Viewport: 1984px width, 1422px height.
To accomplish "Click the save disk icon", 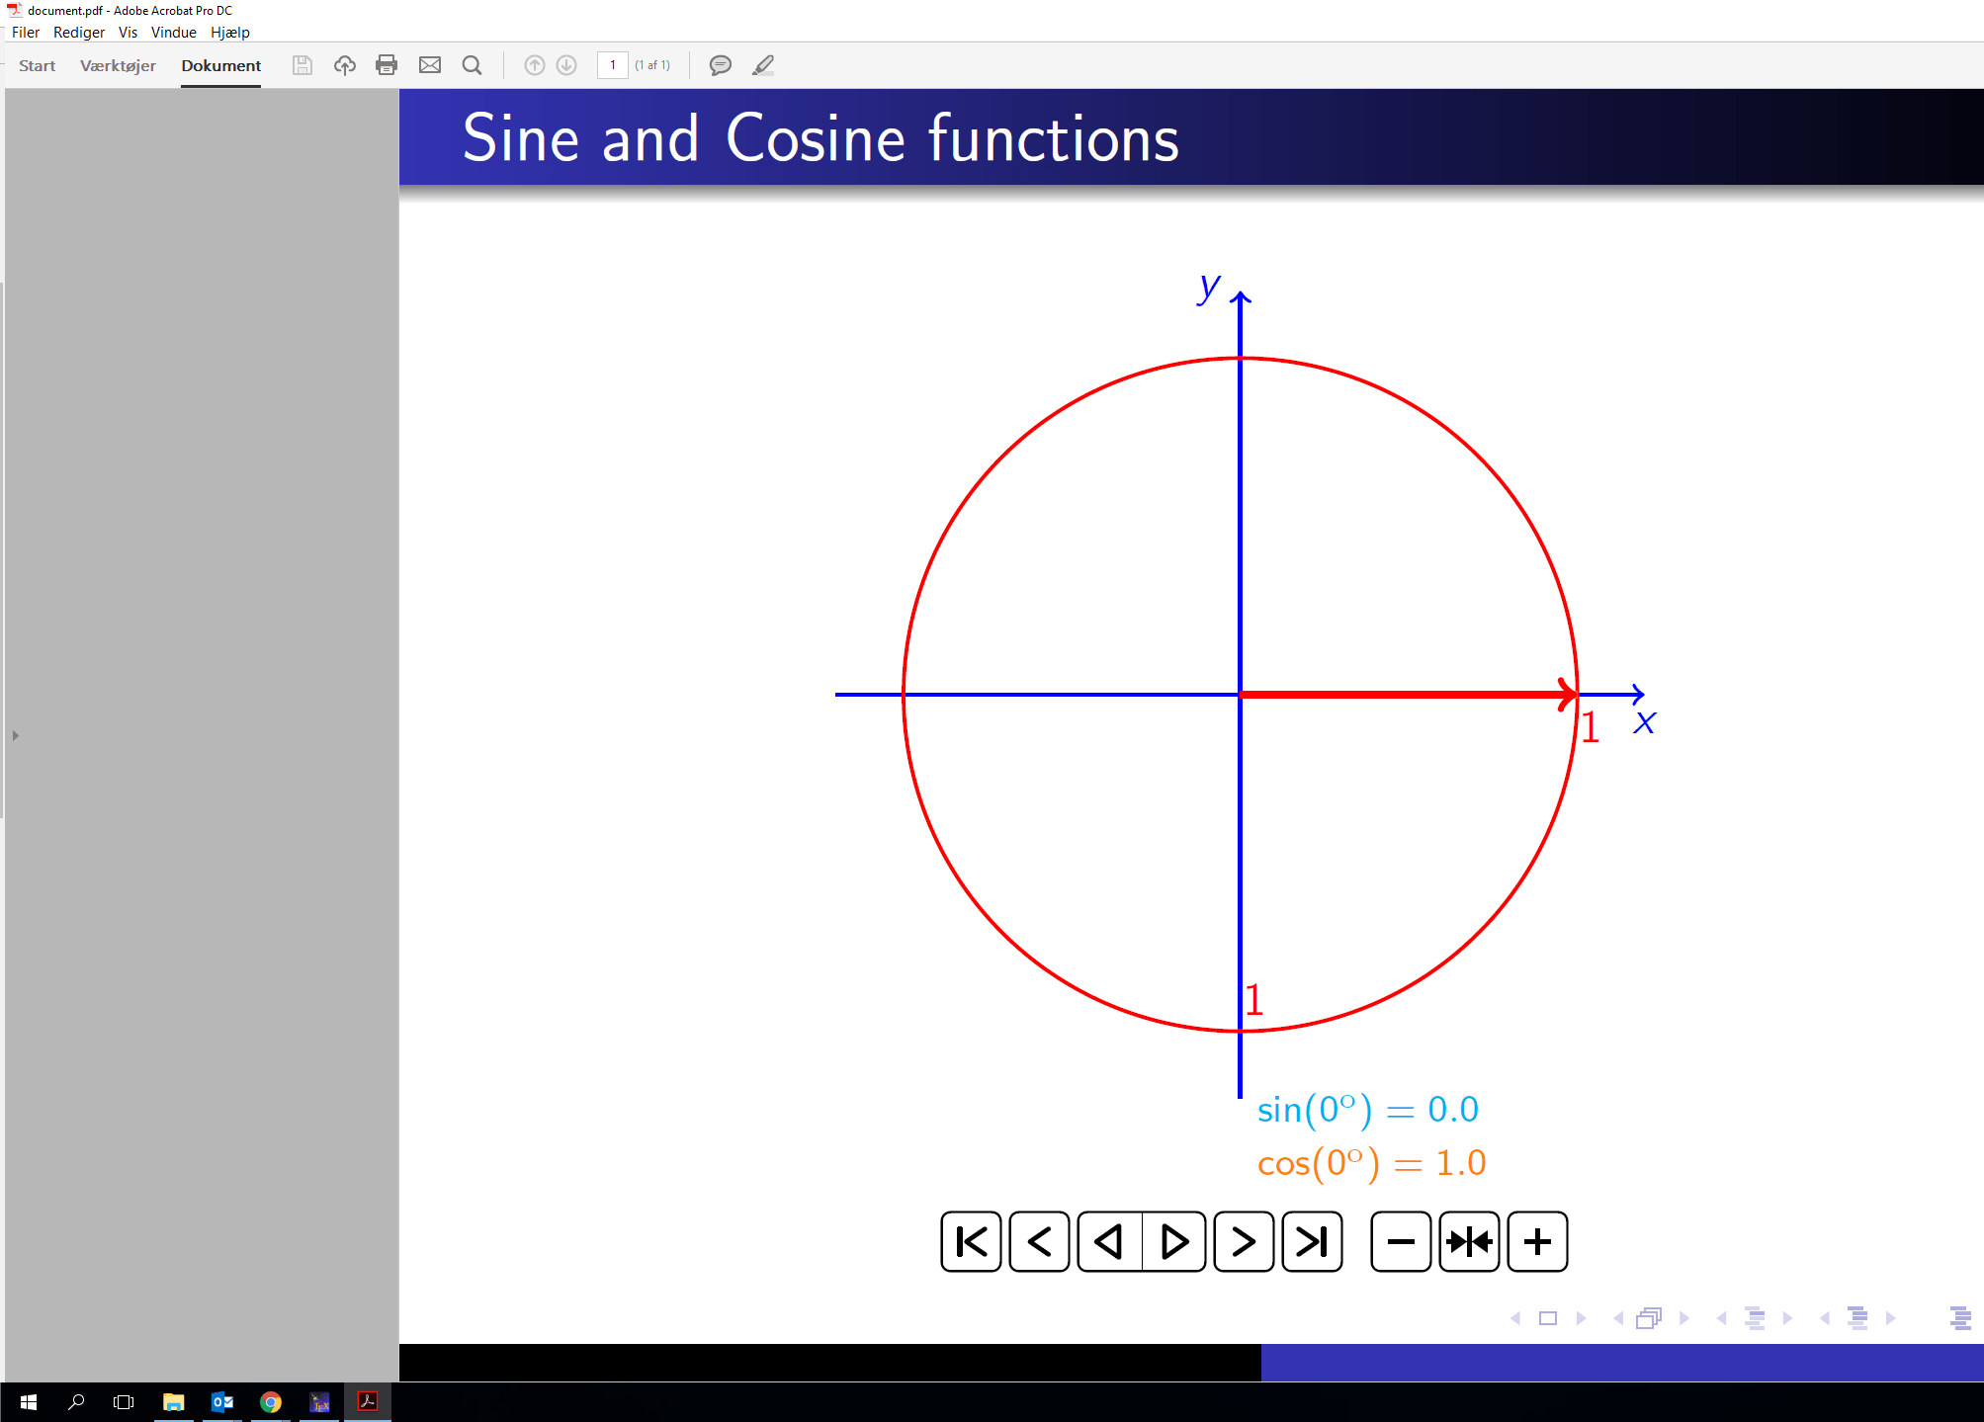I will 302,65.
